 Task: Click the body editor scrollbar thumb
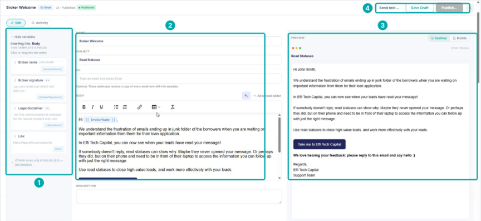[279, 135]
